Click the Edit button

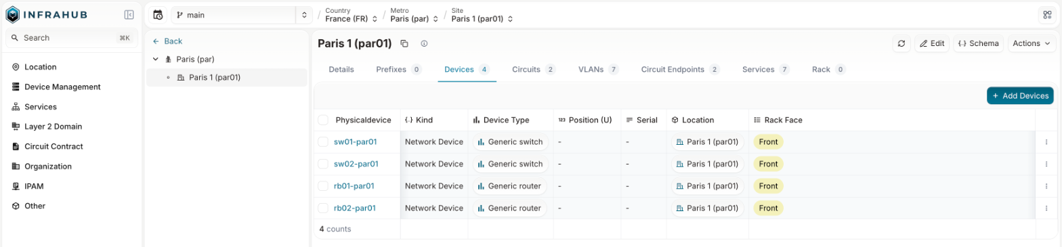[931, 43]
